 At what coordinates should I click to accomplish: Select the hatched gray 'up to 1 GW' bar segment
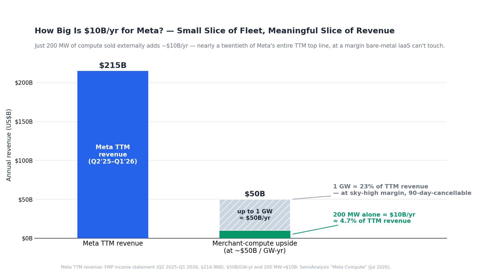[255, 215]
